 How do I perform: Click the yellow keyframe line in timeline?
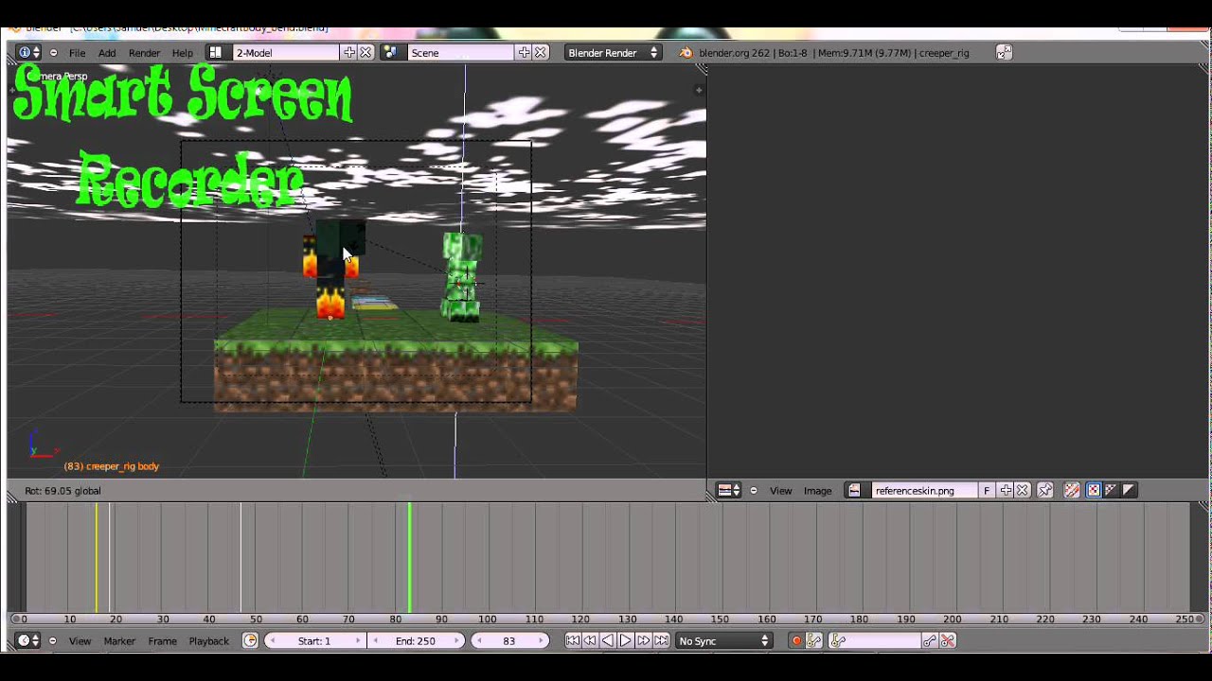click(x=96, y=558)
